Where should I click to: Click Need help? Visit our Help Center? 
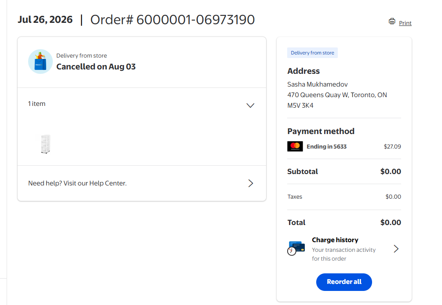coord(77,183)
